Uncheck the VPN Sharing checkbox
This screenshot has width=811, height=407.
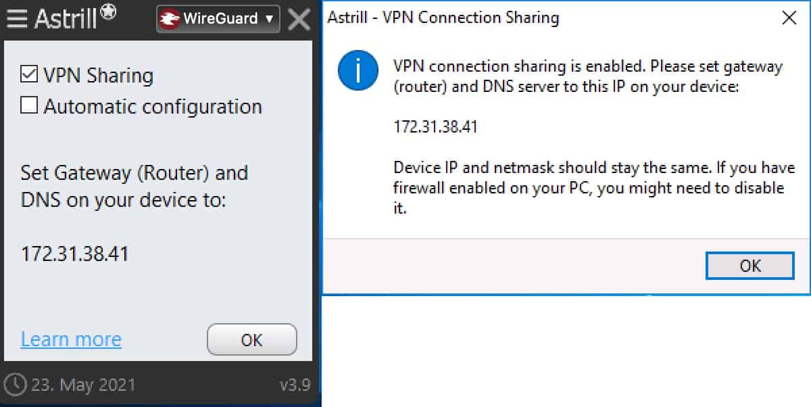coord(29,75)
